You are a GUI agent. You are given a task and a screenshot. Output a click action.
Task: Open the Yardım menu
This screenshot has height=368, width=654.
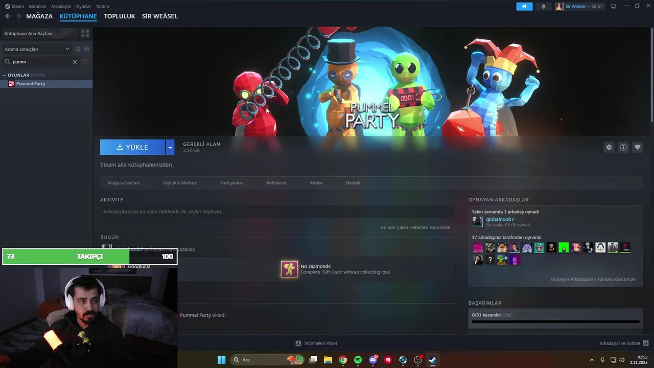[102, 6]
